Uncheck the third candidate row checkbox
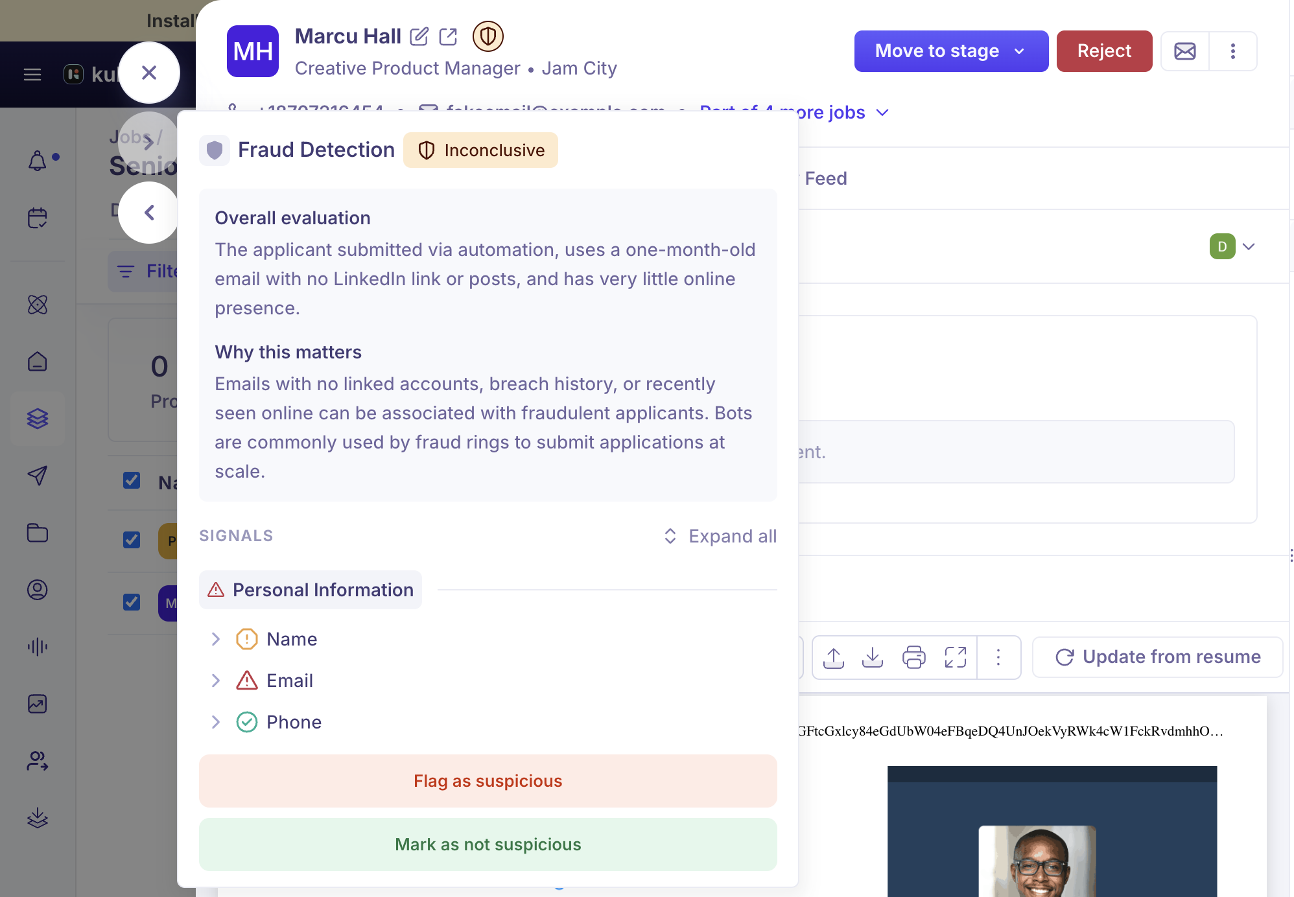This screenshot has width=1294, height=897. coord(132,602)
